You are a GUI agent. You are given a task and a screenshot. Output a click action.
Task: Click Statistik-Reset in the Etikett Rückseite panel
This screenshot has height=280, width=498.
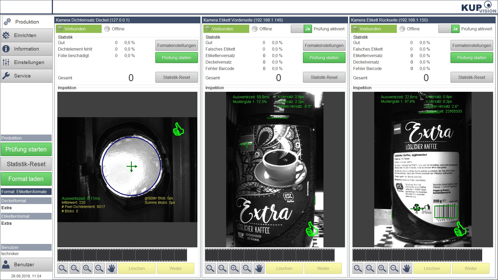pos(472,77)
